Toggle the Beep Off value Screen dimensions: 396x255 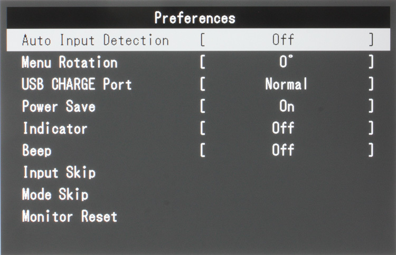(x=283, y=151)
